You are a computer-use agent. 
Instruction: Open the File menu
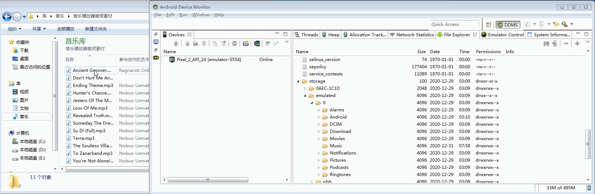(x=158, y=15)
